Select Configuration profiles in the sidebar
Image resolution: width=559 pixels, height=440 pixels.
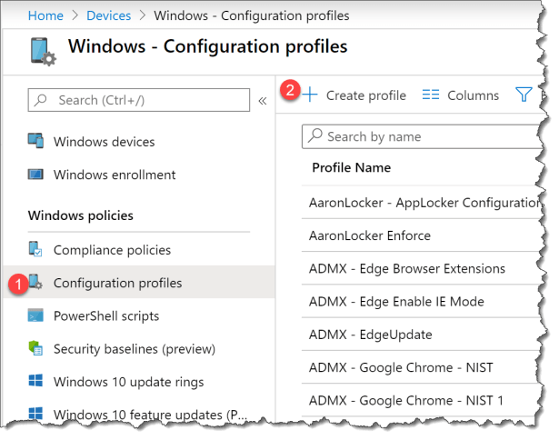(x=117, y=283)
